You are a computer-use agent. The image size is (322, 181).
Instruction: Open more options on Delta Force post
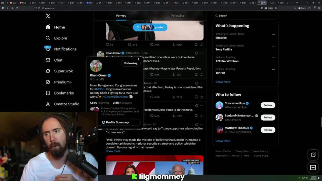click(202, 106)
